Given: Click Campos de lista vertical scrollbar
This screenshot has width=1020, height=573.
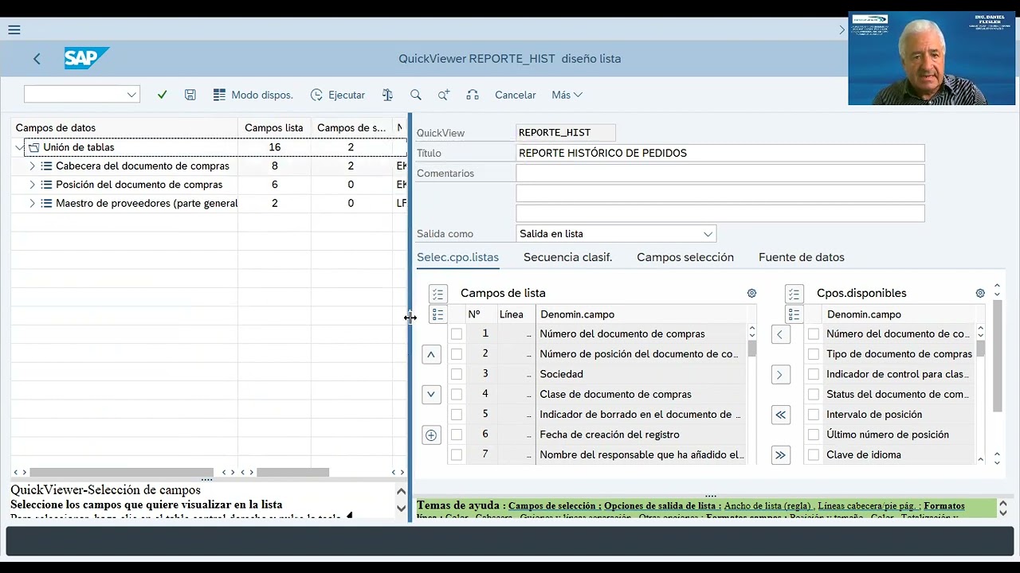Looking at the screenshot, I should coord(751,349).
